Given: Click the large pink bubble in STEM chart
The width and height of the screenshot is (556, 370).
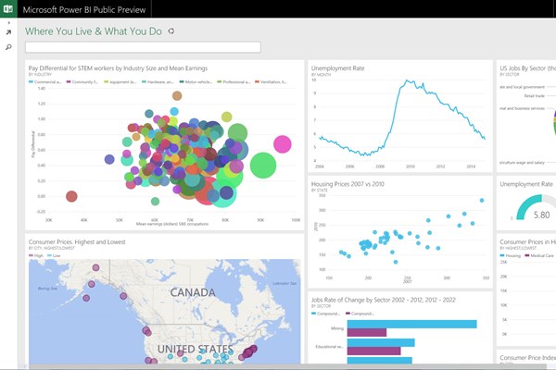Looking at the screenshot, I should coord(283,144).
